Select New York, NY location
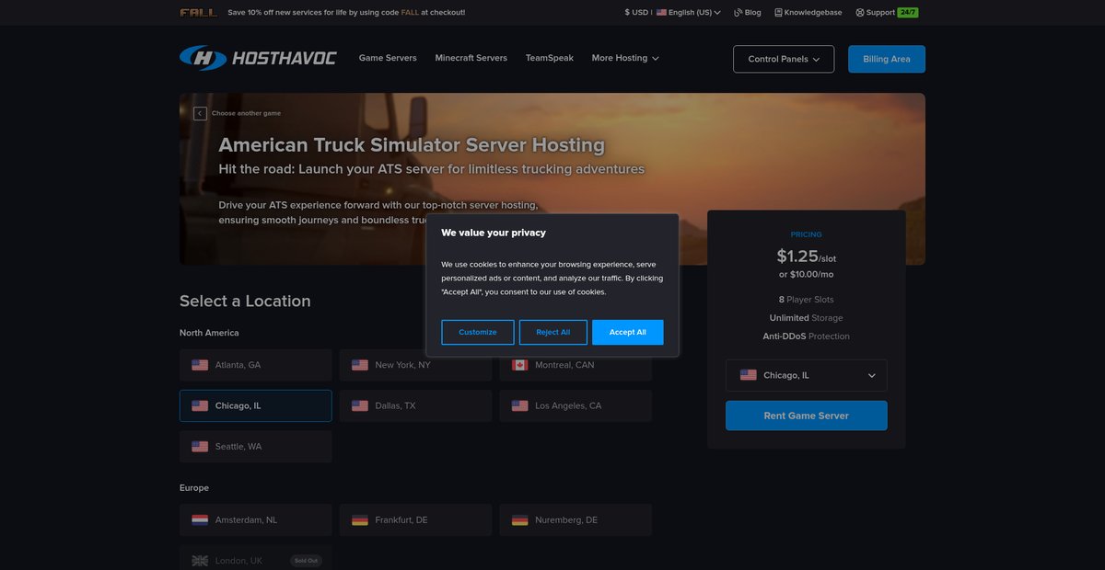The width and height of the screenshot is (1105, 570). tap(415, 365)
